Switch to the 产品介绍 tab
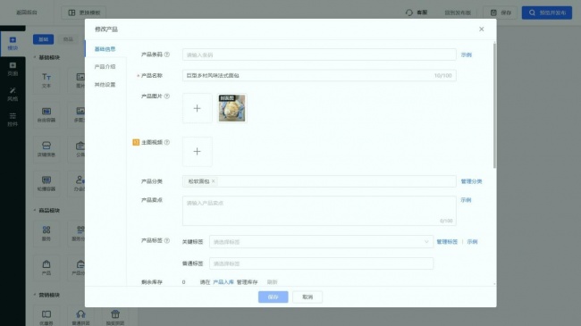Screen dimensions: 581x326 (105, 67)
